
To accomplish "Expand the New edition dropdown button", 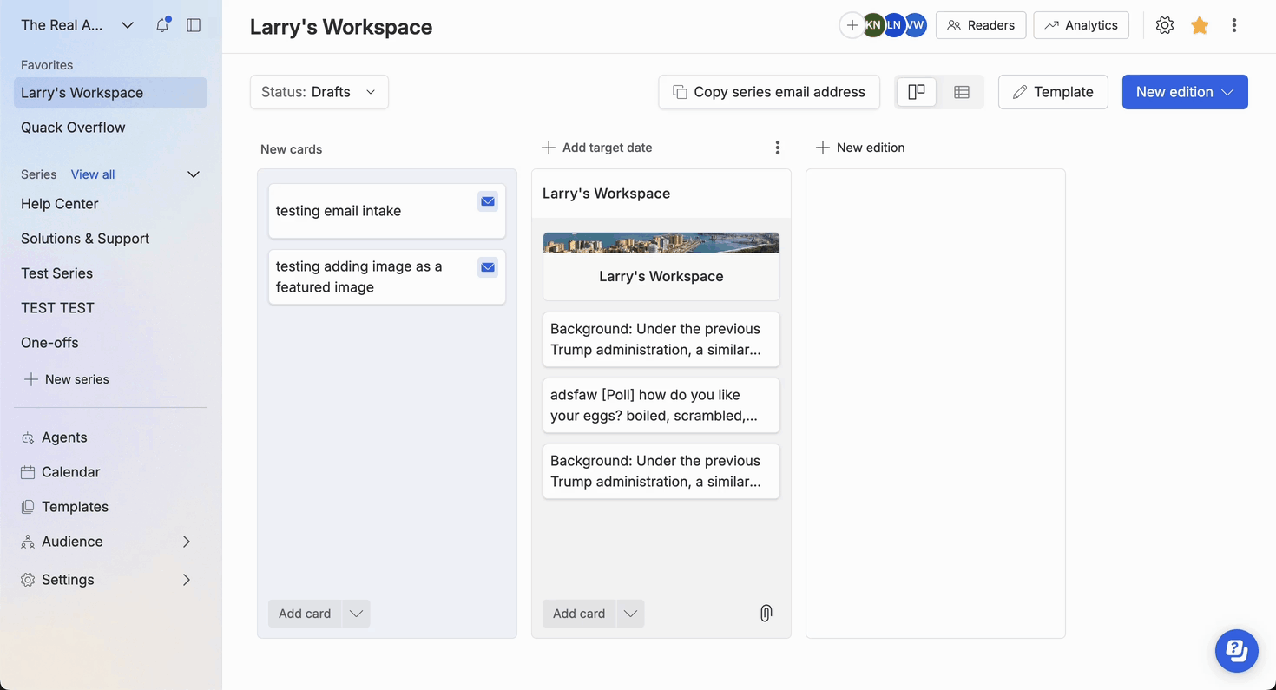I will click(x=1227, y=92).
